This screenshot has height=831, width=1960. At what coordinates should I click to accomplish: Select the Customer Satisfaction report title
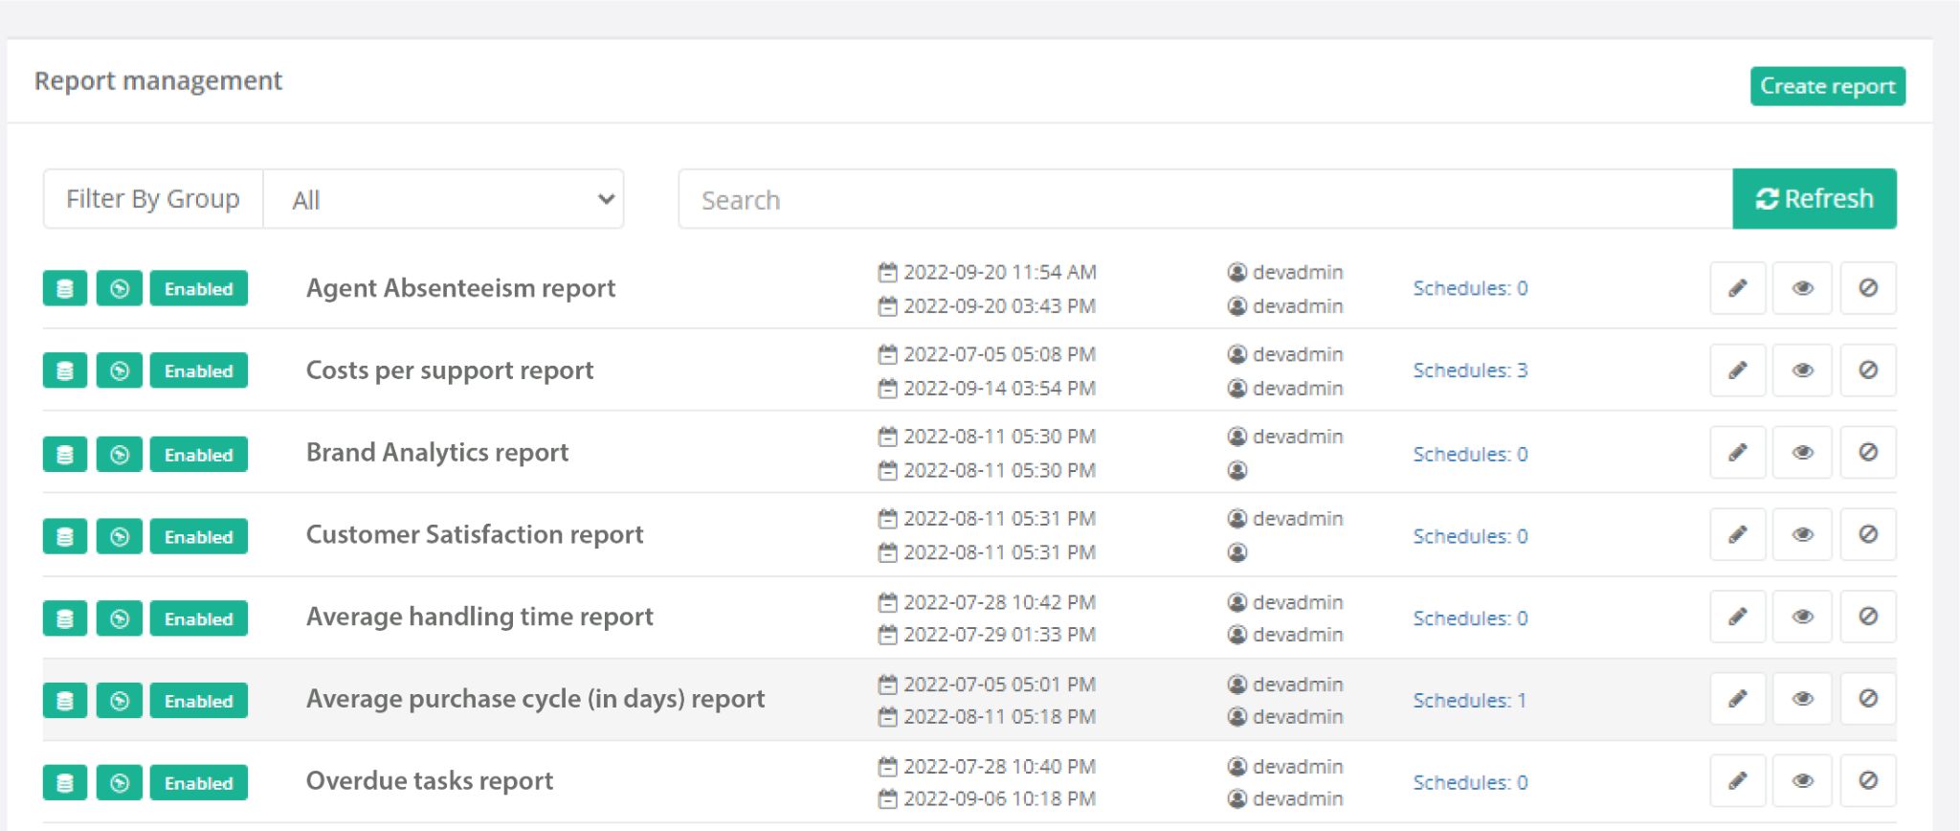[475, 535]
